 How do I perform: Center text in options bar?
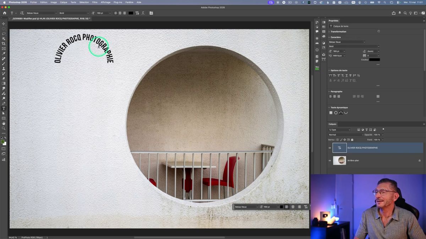pyautogui.click(x=120, y=13)
